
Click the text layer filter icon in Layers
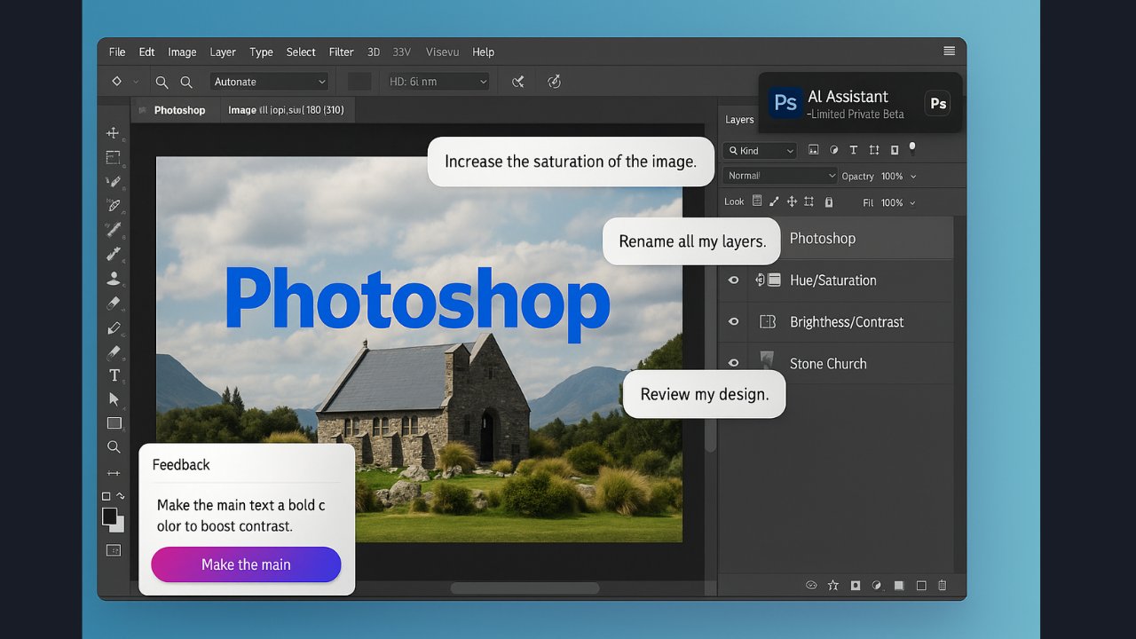coord(853,151)
